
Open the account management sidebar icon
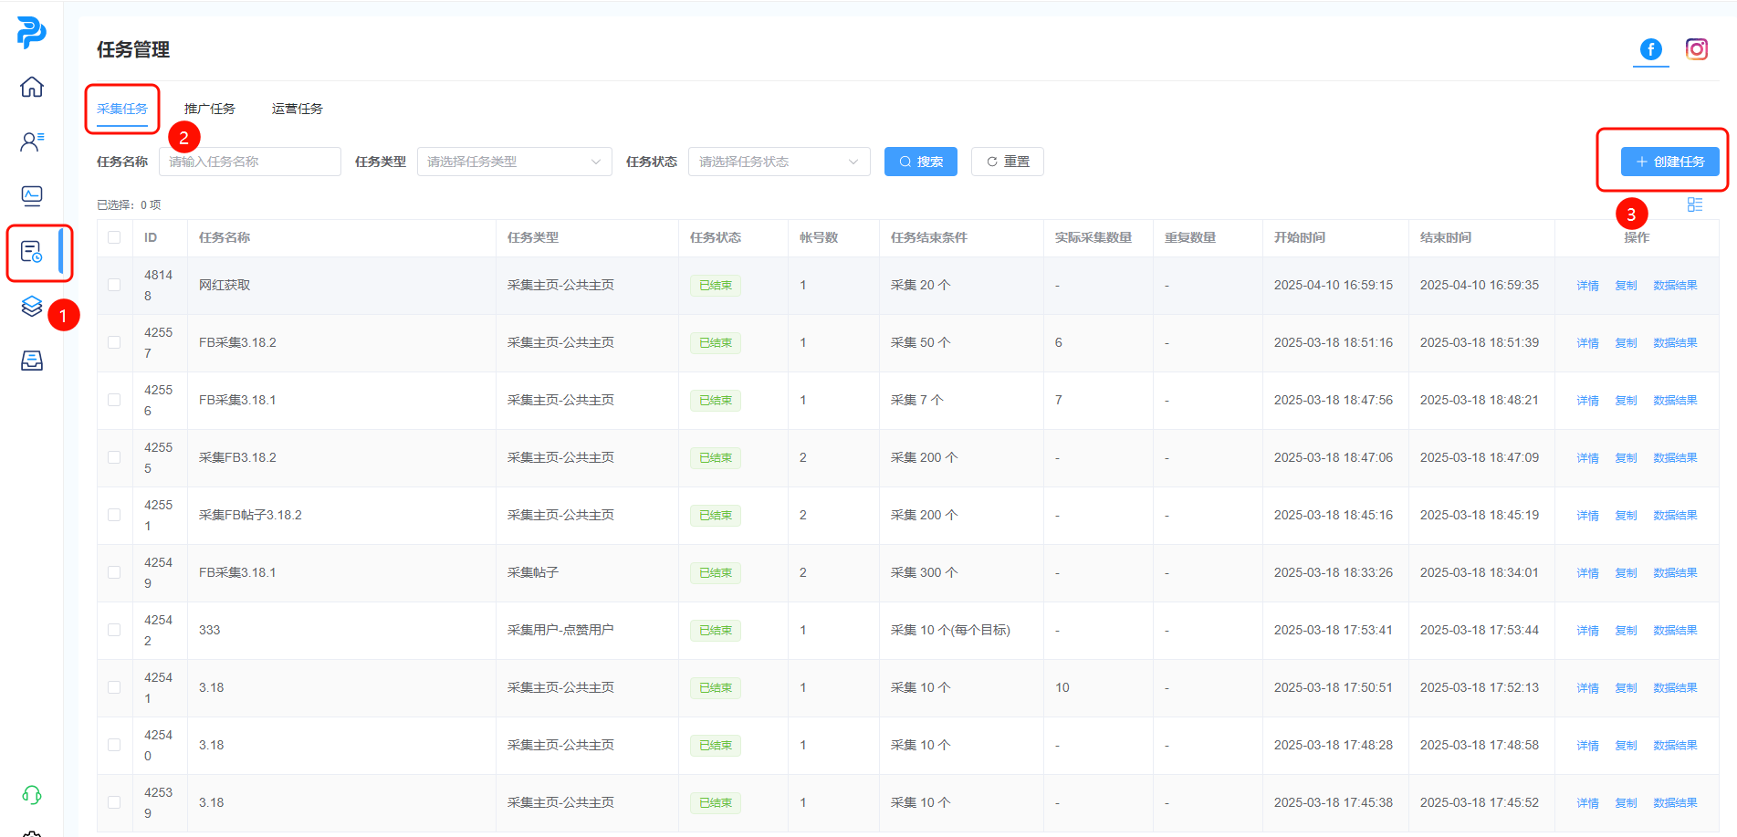point(32,141)
